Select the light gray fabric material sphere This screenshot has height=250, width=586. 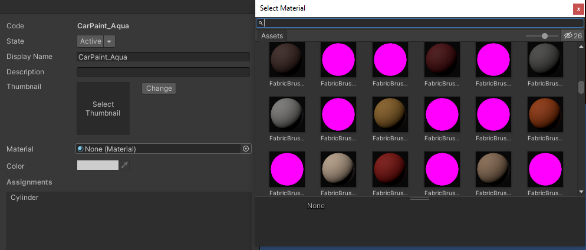(x=287, y=114)
